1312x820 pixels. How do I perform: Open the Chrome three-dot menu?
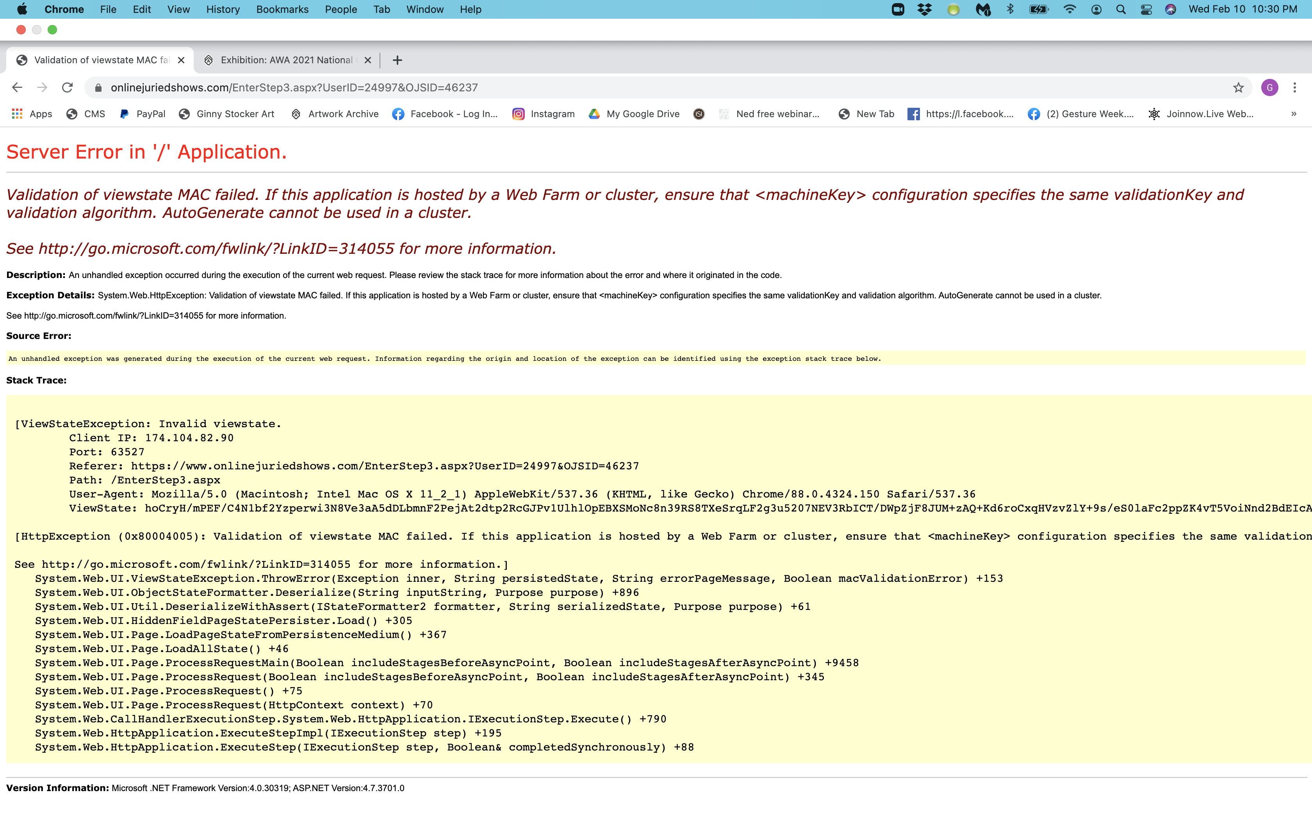click(1295, 87)
